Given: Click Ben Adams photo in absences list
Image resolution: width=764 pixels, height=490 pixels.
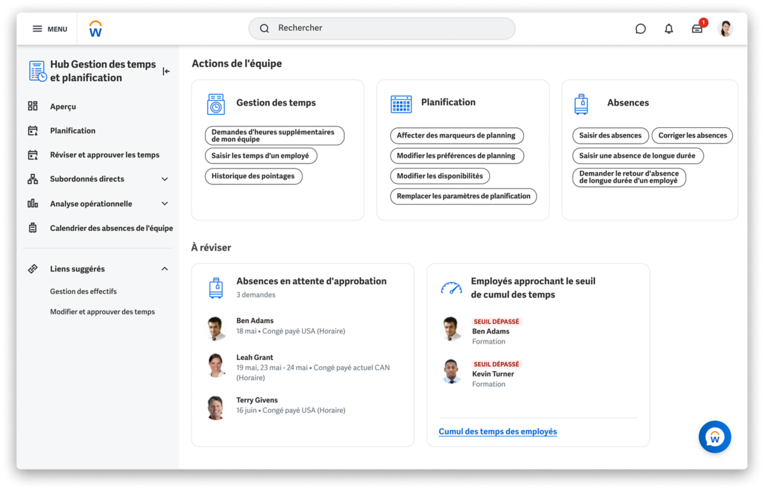Looking at the screenshot, I should [x=216, y=328].
